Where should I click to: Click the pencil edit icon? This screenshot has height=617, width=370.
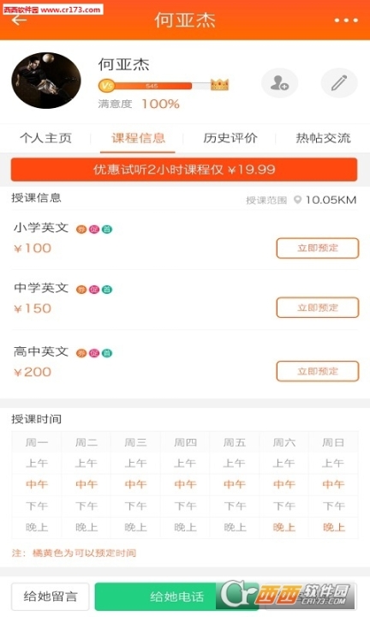[339, 83]
